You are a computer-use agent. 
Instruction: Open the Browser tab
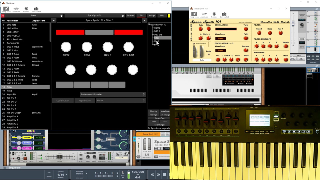pos(130,15)
